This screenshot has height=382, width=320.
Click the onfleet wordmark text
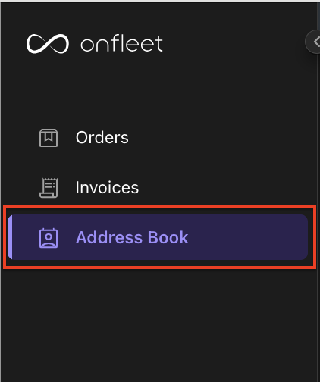tap(121, 44)
